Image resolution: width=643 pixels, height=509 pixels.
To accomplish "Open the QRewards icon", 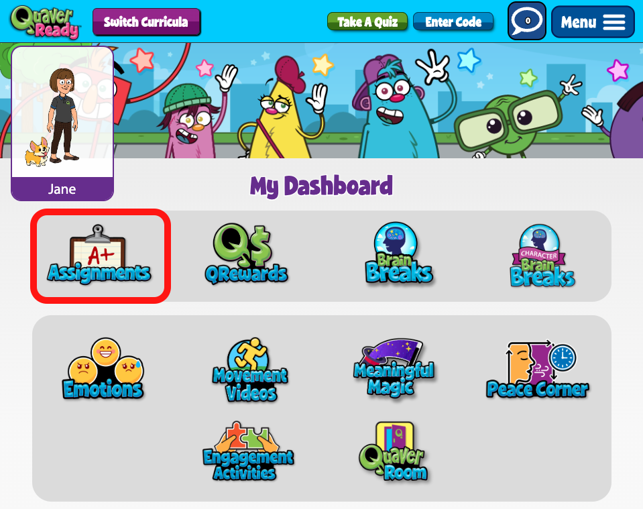I will coord(246,254).
